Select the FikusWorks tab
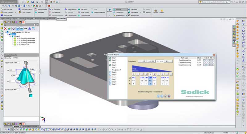The image size is (247, 134). pyautogui.click(x=61, y=19)
